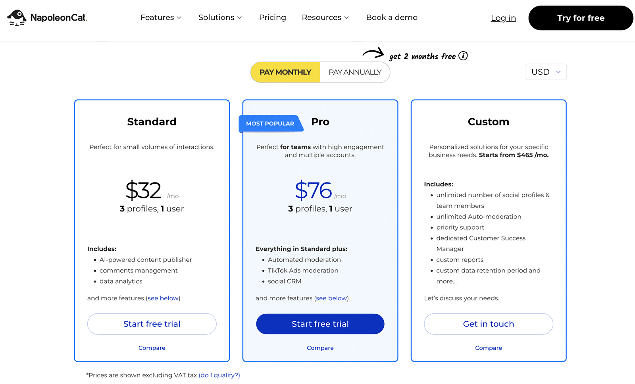Open the 'do I qualify?' VAT link
This screenshot has width=635, height=384.
tap(219, 375)
